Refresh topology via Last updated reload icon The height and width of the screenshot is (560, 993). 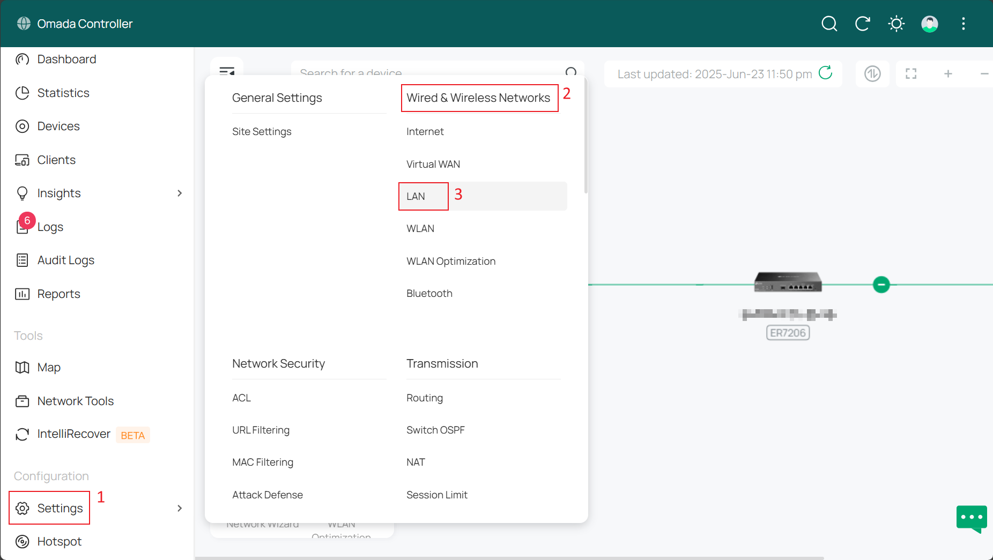[x=825, y=73]
